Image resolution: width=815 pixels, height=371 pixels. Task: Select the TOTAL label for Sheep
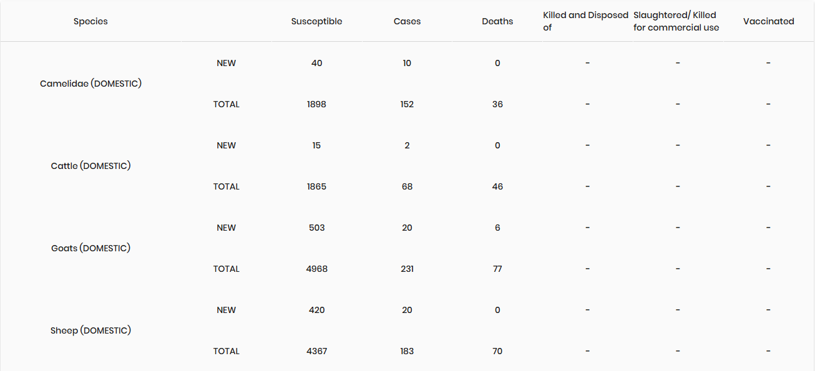pos(226,351)
